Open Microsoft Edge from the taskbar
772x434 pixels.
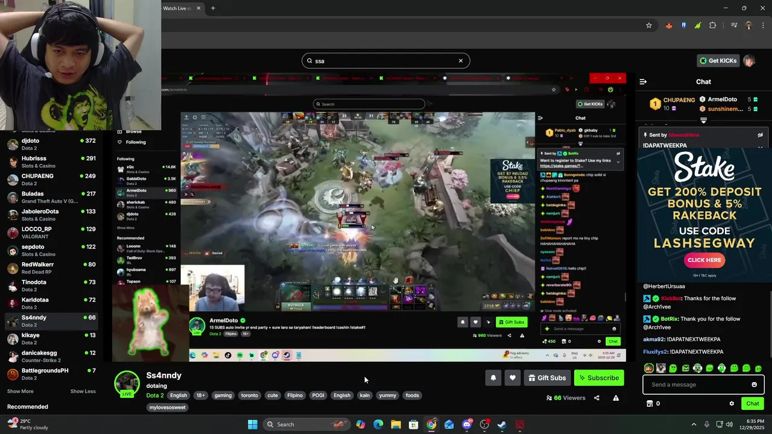point(378,424)
